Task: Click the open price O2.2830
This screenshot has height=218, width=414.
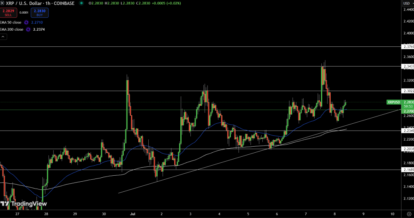Action: click(97, 3)
